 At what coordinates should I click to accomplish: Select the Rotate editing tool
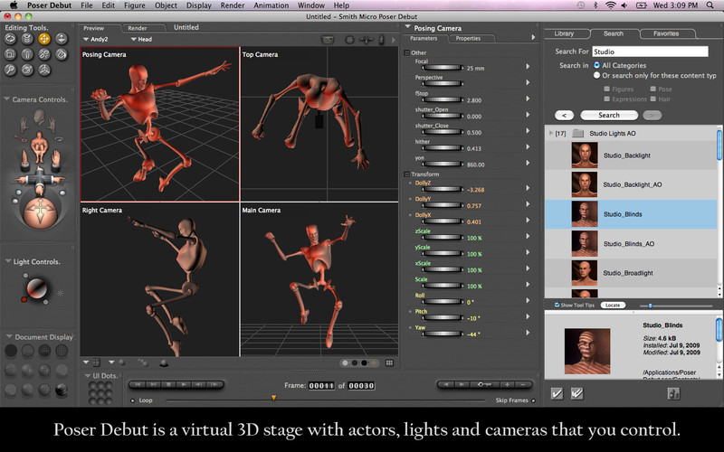coord(10,39)
